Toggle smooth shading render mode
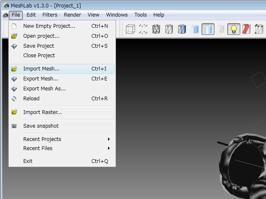 (208, 29)
